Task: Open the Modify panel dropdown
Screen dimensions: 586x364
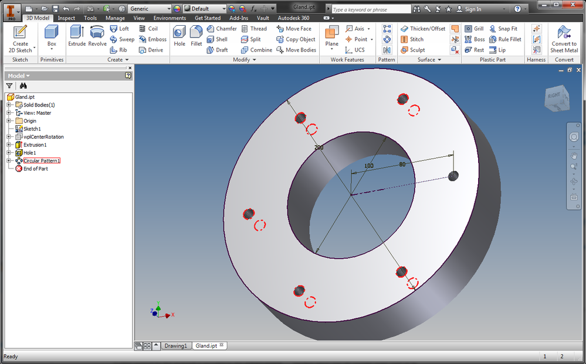Action: click(245, 60)
